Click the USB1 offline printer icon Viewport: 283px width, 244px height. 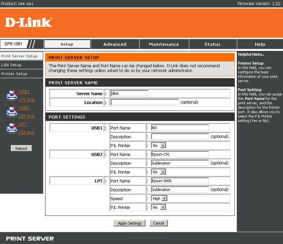point(12,95)
